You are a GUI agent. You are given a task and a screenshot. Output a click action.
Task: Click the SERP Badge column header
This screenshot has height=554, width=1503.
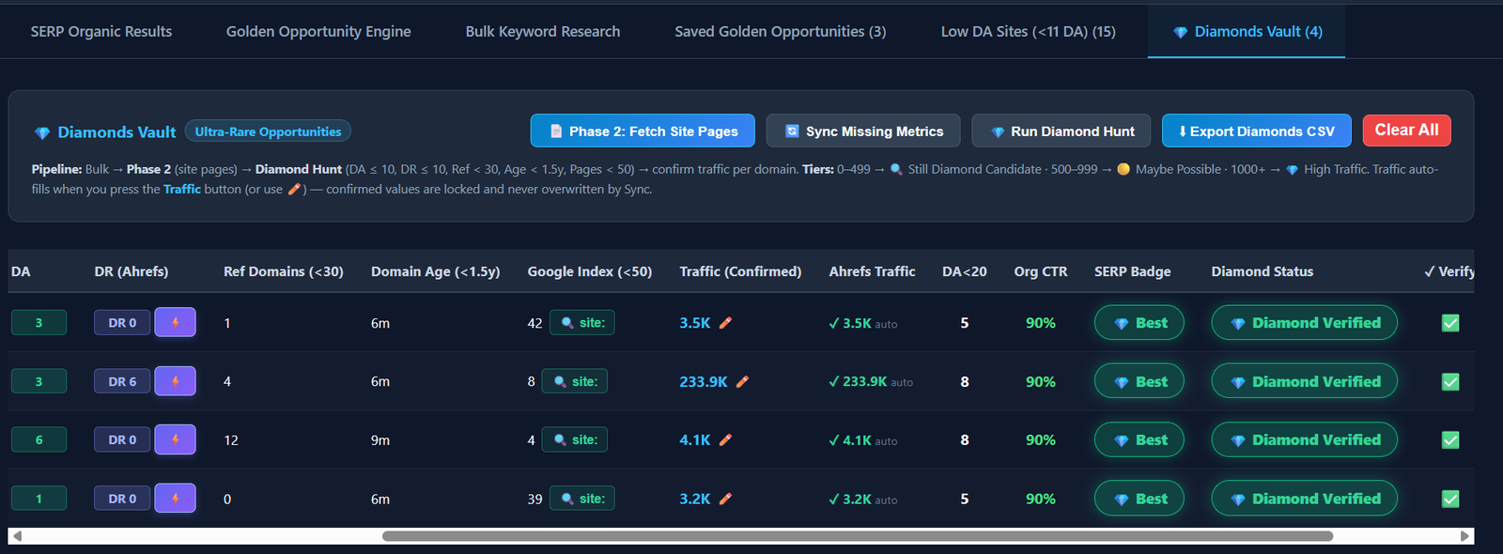pos(1132,271)
